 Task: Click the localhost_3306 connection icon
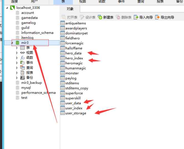pyautogui.click(x=12, y=7)
